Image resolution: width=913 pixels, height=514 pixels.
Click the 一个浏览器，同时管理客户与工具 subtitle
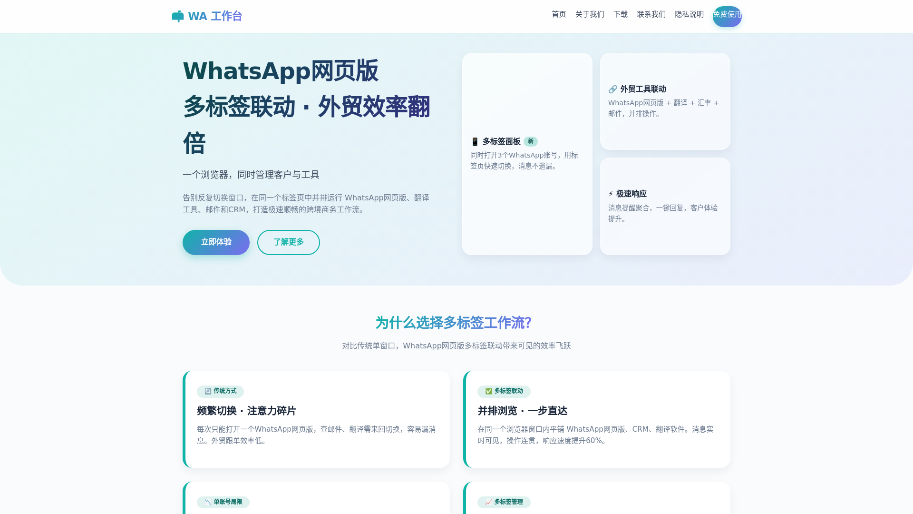251,175
